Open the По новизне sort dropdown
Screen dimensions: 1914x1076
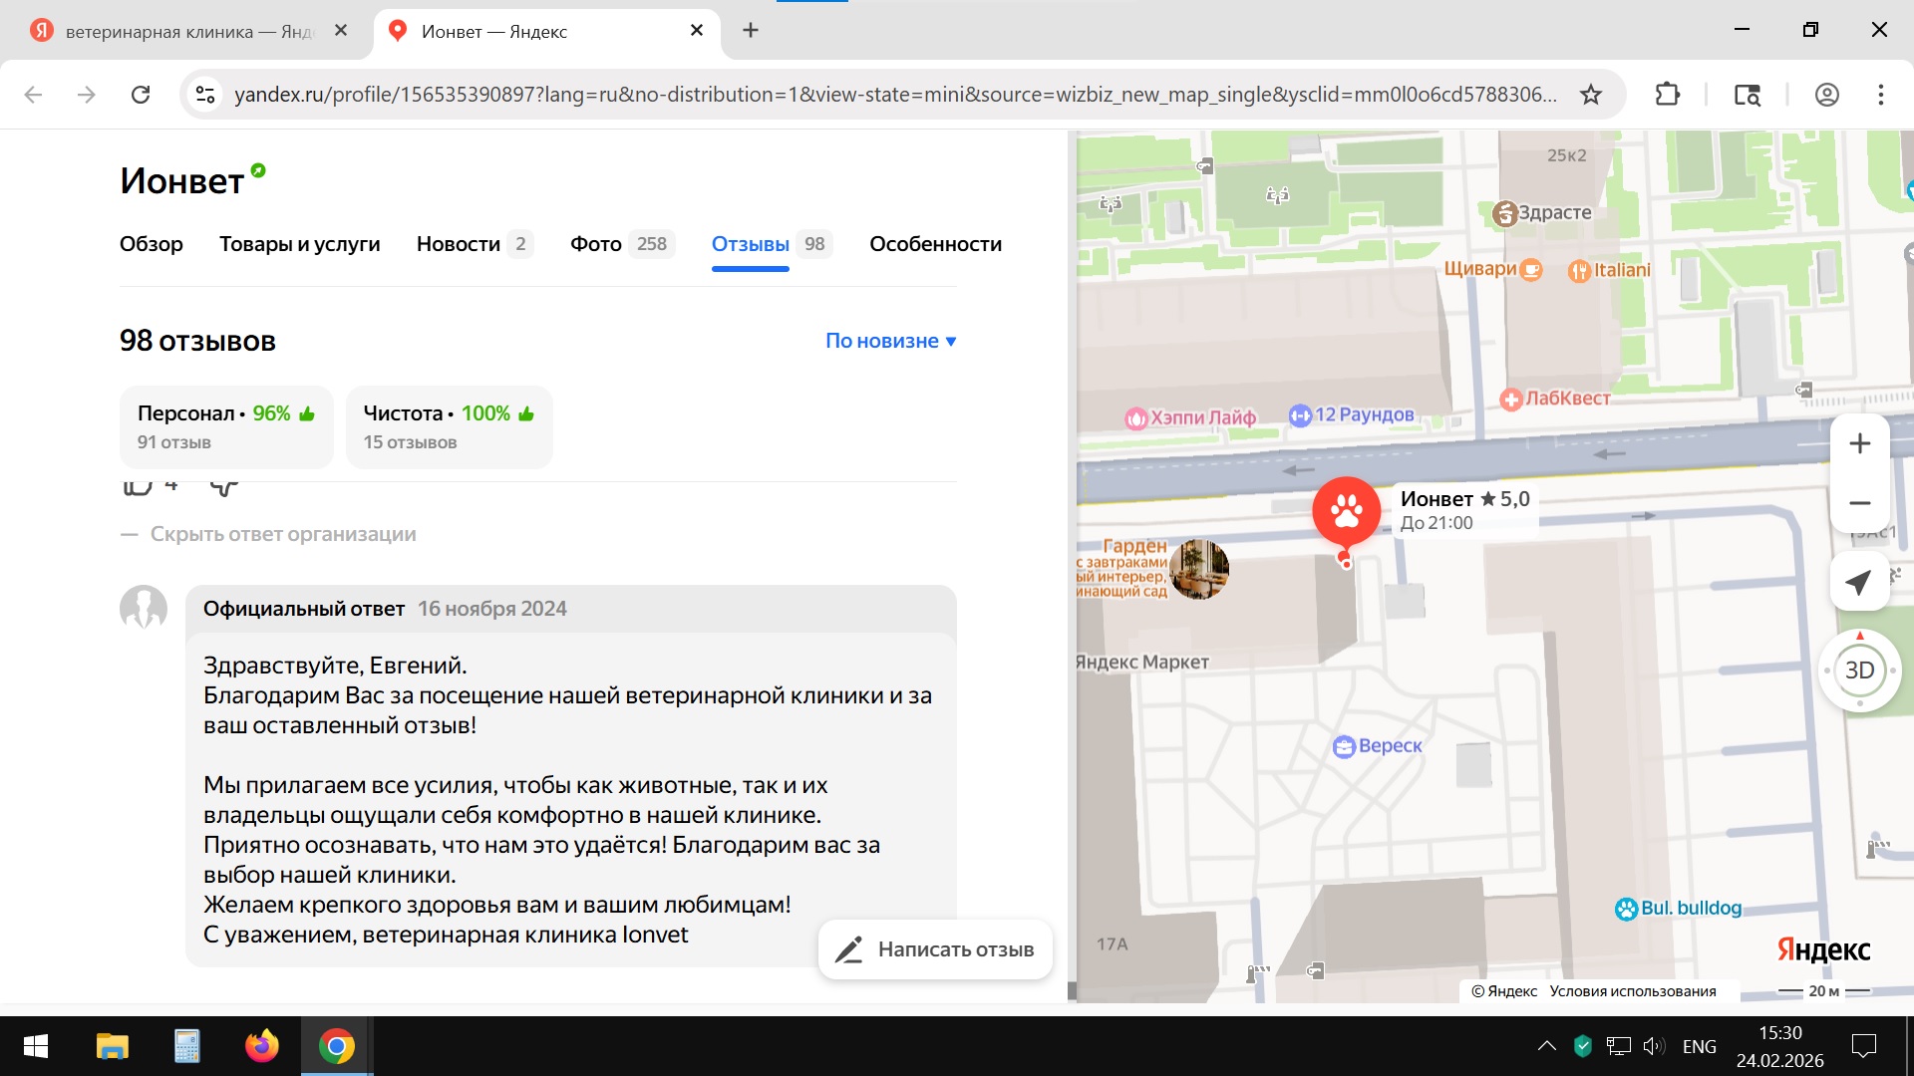point(890,341)
